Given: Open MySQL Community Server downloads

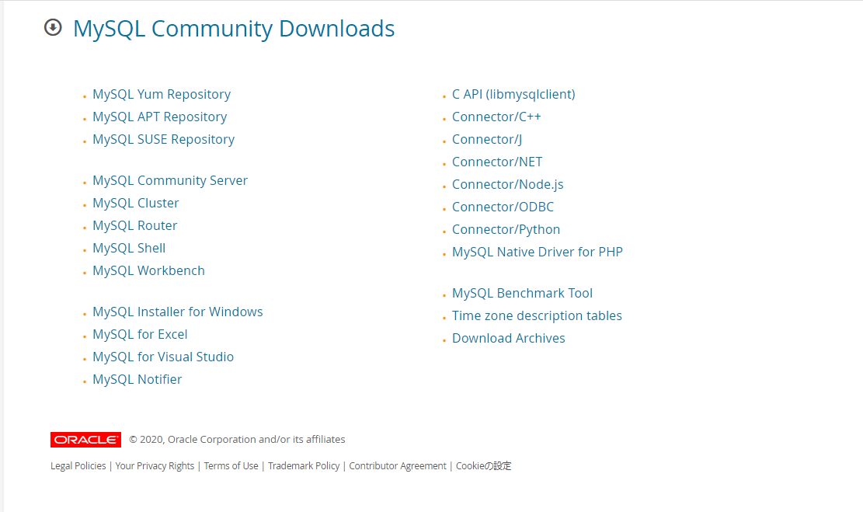Looking at the screenshot, I should pyautogui.click(x=170, y=180).
